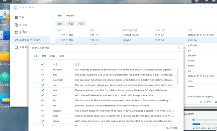Viewport: 217px width, 131px height.
Task: Click the 편집 edit button
Action: pos(71,24)
